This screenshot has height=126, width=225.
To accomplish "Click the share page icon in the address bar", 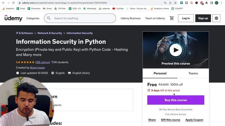I will (x=170, y=3).
